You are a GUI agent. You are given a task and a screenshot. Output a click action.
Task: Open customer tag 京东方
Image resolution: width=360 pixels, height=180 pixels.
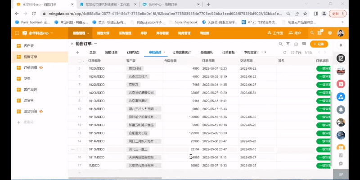click(134, 85)
